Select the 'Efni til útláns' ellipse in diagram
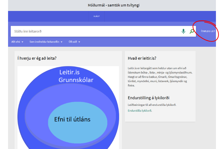224x149 pixels. click(x=78, y=123)
